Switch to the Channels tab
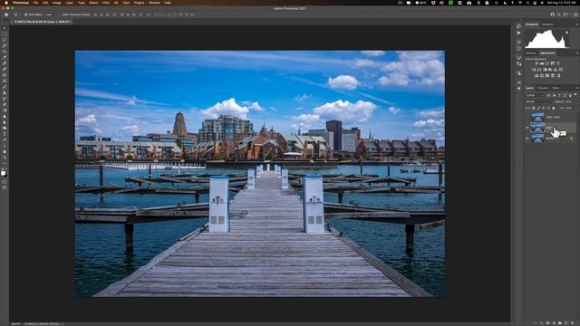The height and width of the screenshot is (326, 580). click(x=543, y=88)
